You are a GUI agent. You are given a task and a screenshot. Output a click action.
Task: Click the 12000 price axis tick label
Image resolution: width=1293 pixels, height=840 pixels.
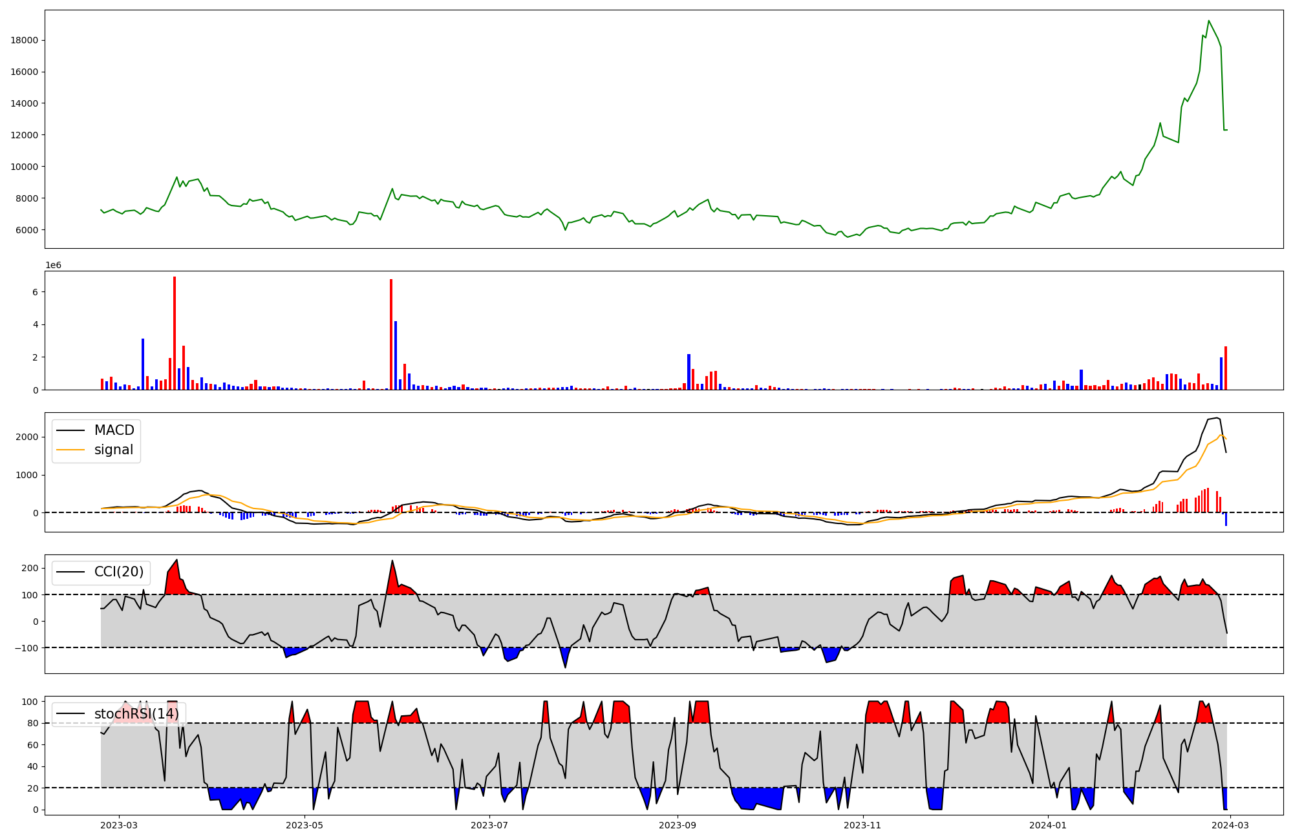(24, 135)
